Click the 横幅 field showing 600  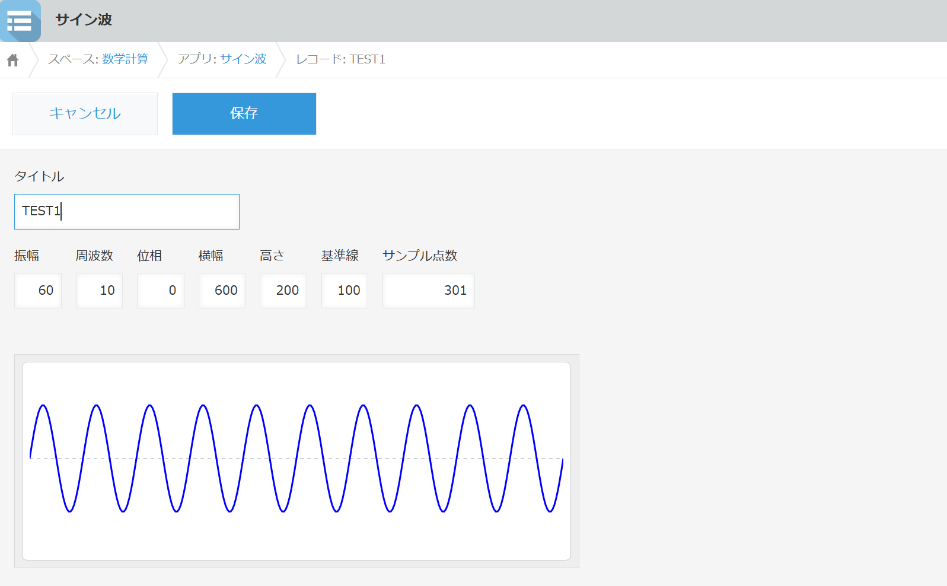[x=222, y=291]
